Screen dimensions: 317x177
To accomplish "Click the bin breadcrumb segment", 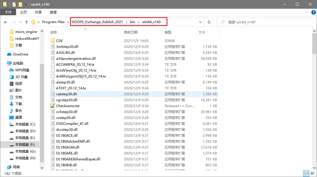I will coord(133,22).
